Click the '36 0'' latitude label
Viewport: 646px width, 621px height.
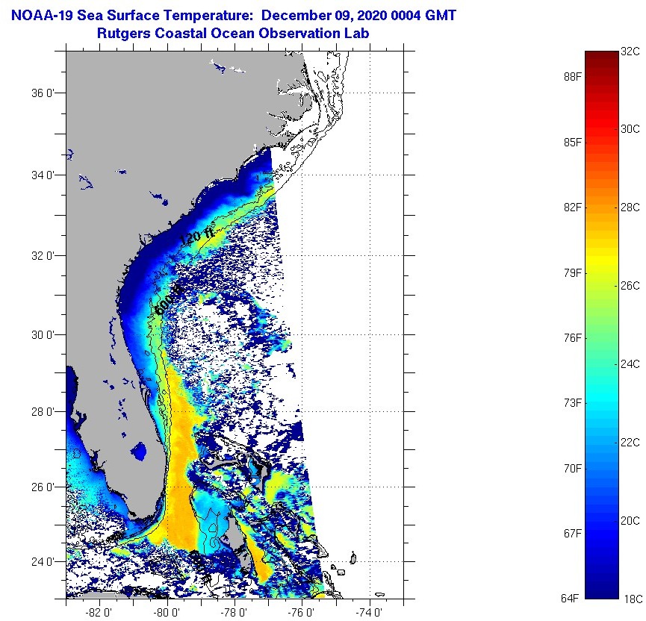click(43, 93)
